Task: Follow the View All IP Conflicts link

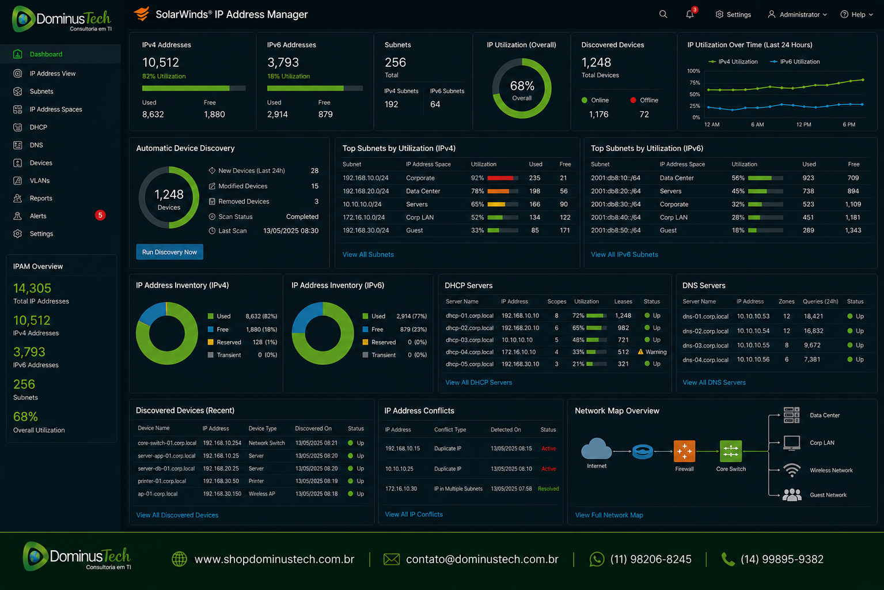Action: 413,514
